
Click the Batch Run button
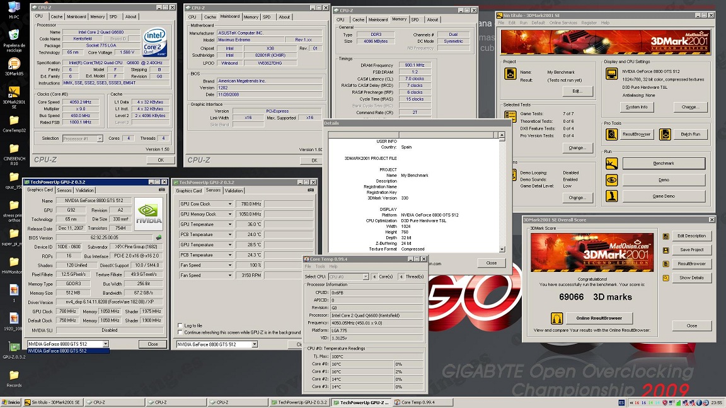tap(690, 134)
